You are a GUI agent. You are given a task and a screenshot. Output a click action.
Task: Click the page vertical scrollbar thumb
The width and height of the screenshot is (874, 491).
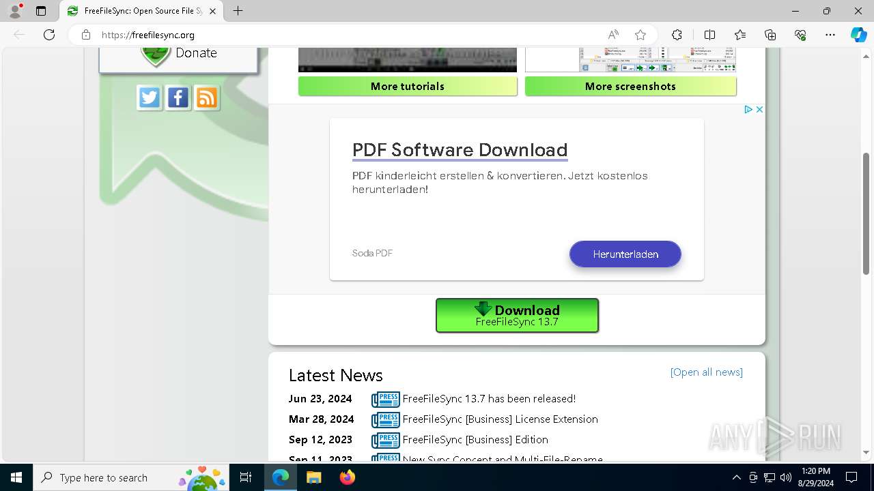[x=866, y=213]
